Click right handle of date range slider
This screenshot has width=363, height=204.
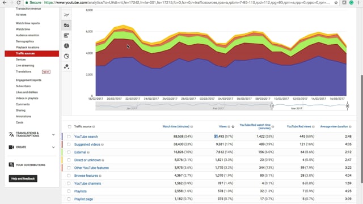[347, 106]
